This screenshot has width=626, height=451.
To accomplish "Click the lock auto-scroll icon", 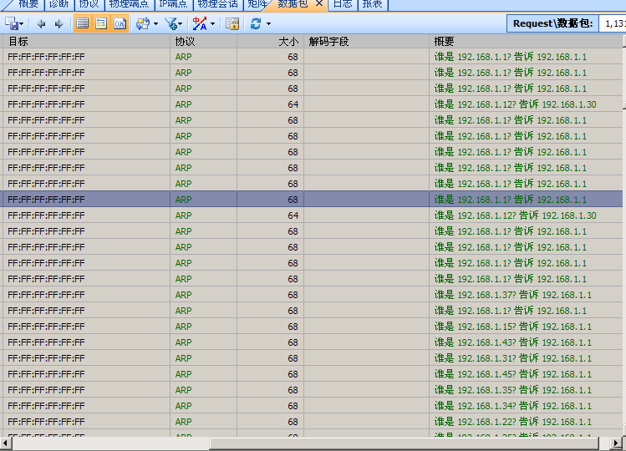I will (x=232, y=23).
